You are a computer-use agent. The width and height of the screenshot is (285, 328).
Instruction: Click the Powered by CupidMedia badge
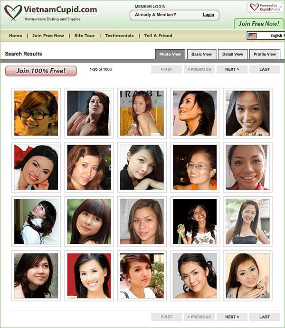265,8
